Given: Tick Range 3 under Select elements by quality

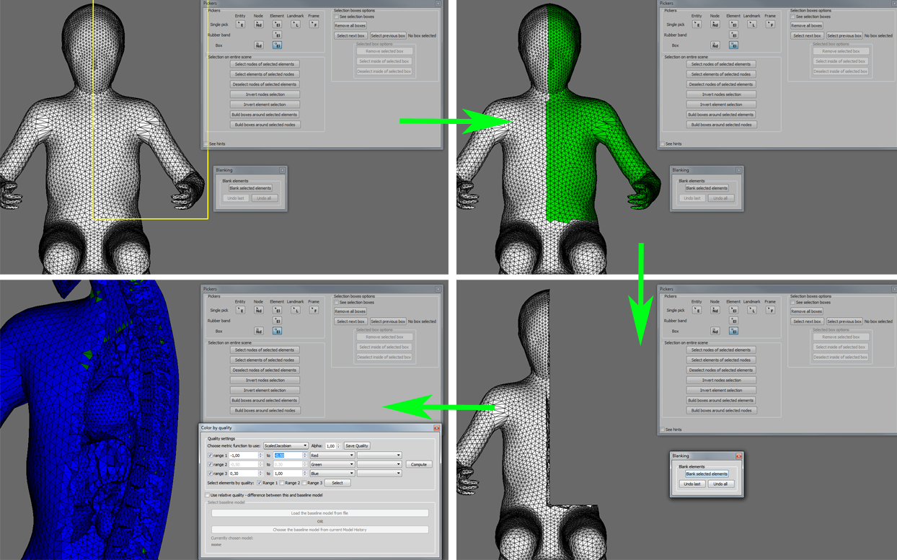Looking at the screenshot, I should (304, 483).
